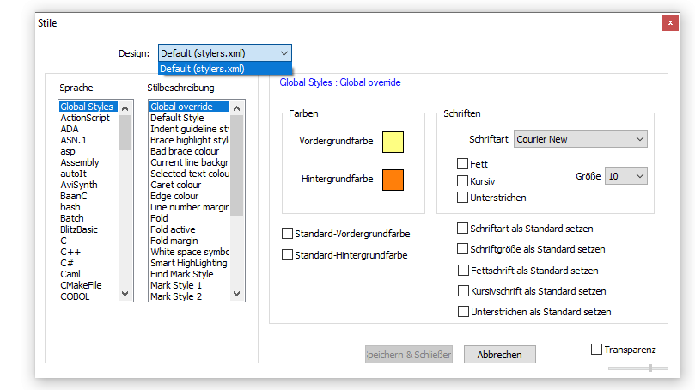Select White space symbol style
This screenshot has width=695, height=390.
(x=190, y=252)
